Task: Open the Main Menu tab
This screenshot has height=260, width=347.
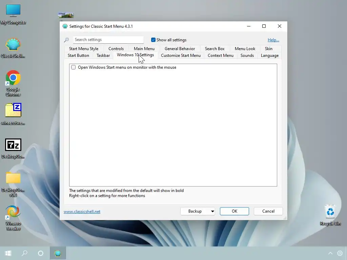Action: [x=144, y=49]
